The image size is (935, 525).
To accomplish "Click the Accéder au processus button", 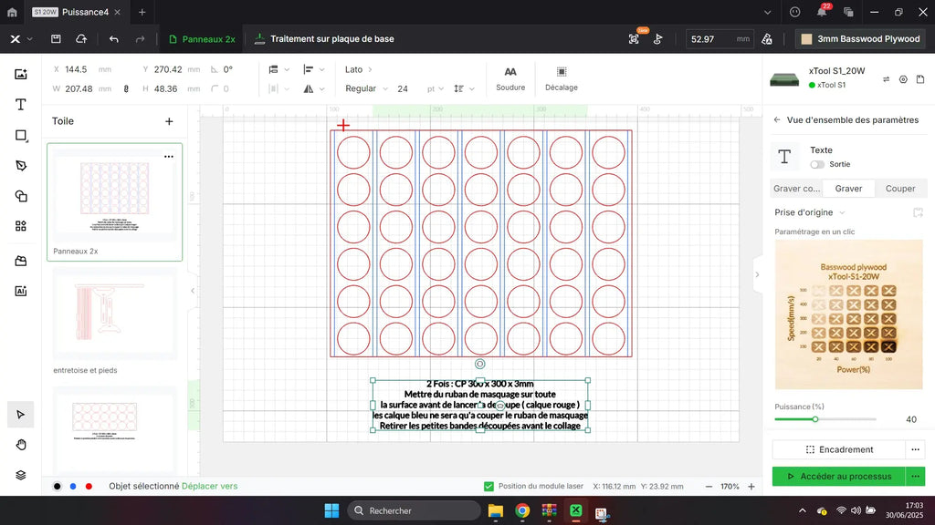I will click(x=838, y=476).
